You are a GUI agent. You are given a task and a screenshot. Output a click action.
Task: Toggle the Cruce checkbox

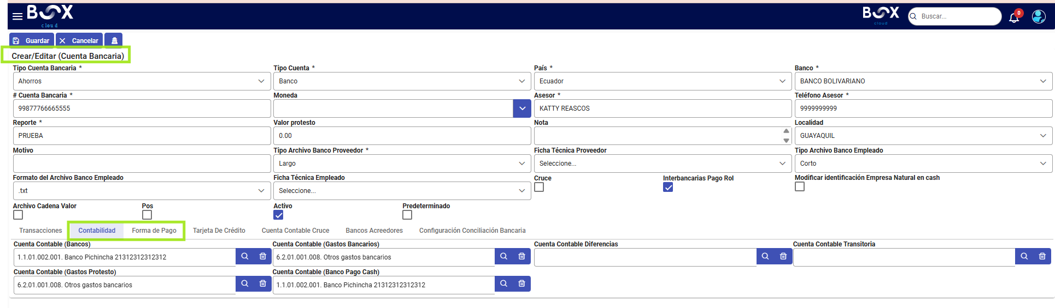[539, 187]
